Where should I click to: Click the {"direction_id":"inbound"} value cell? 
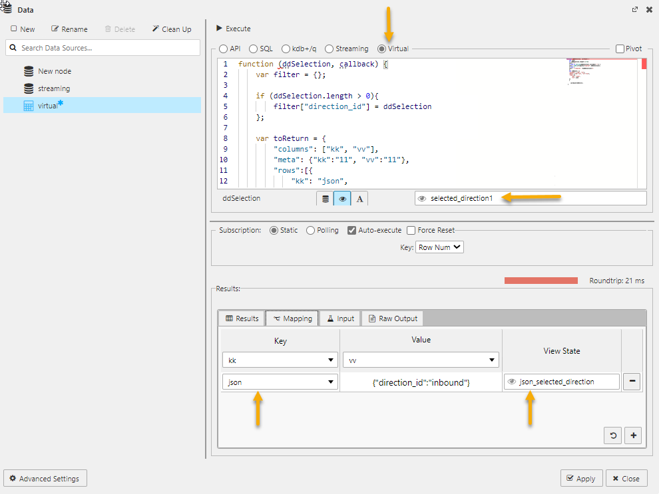click(421, 382)
